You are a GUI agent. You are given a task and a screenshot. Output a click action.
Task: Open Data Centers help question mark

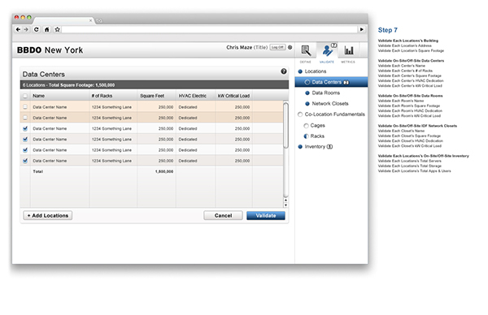[284, 71]
